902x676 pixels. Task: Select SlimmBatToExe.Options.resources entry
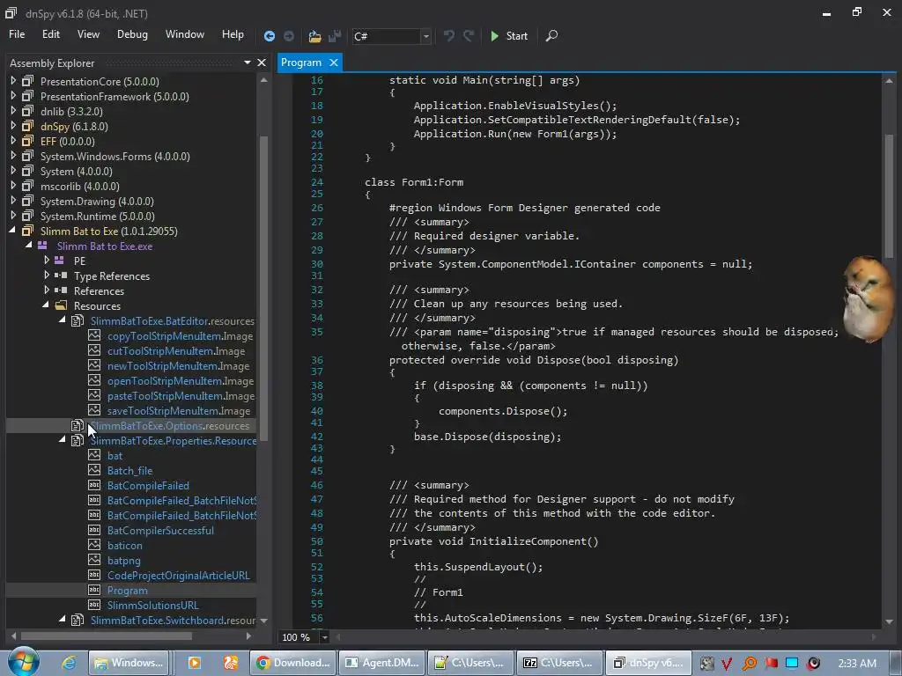[x=170, y=426]
